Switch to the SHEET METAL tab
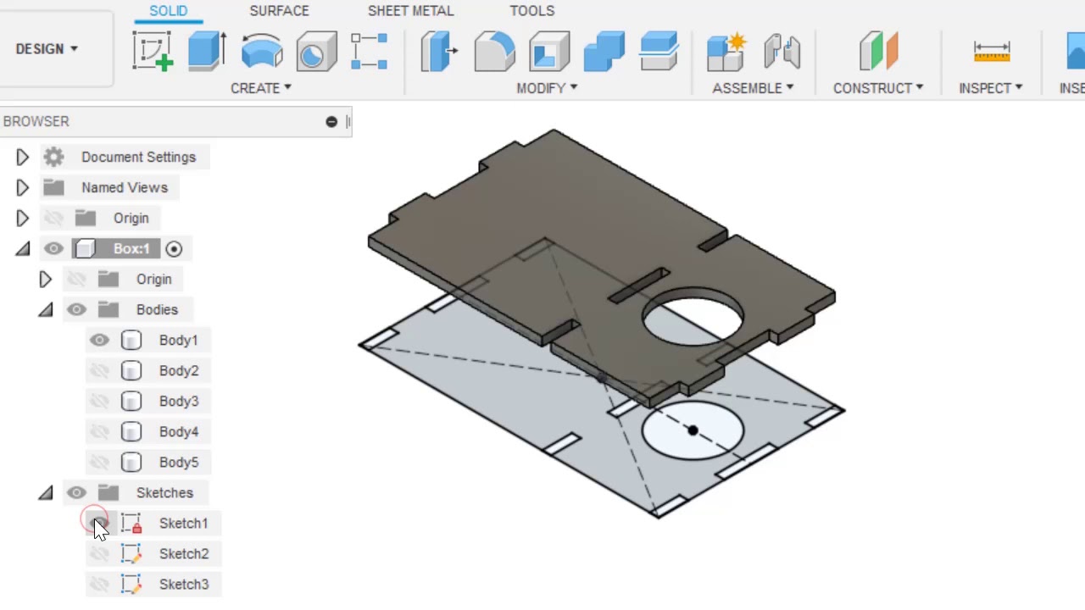Viewport: 1085px width, 610px height. point(410,11)
